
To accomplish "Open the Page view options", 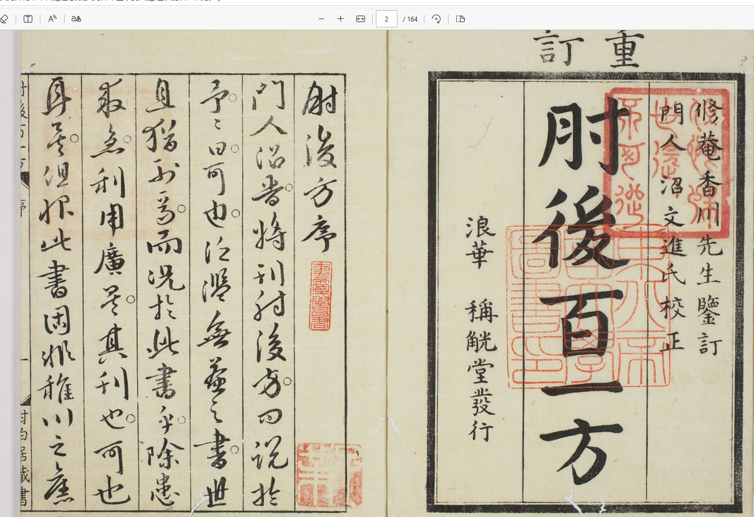I will (x=460, y=19).
